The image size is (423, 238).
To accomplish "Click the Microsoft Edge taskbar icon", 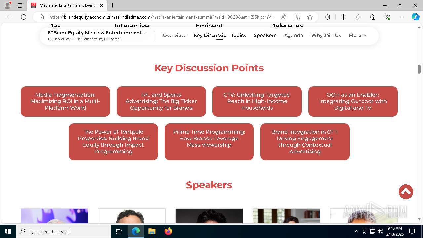I will click(x=136, y=231).
